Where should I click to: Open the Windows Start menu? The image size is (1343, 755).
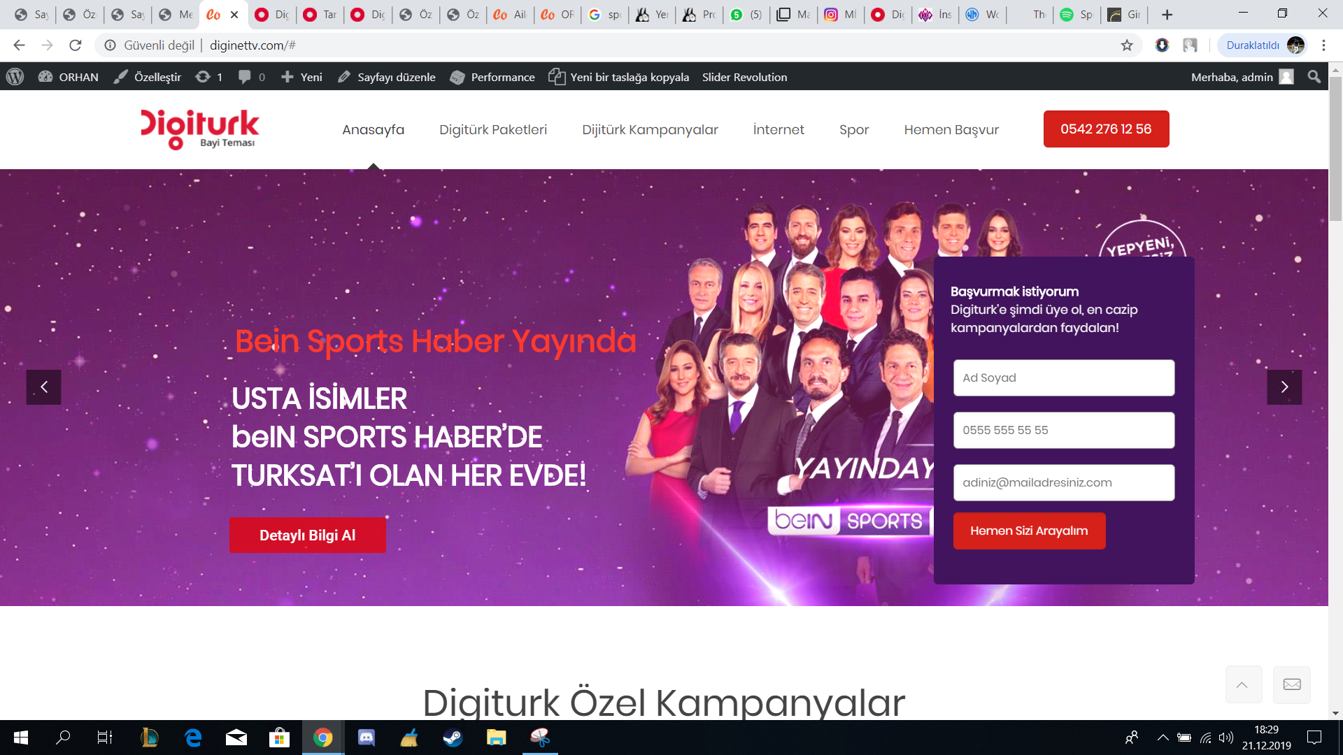pos(21,738)
